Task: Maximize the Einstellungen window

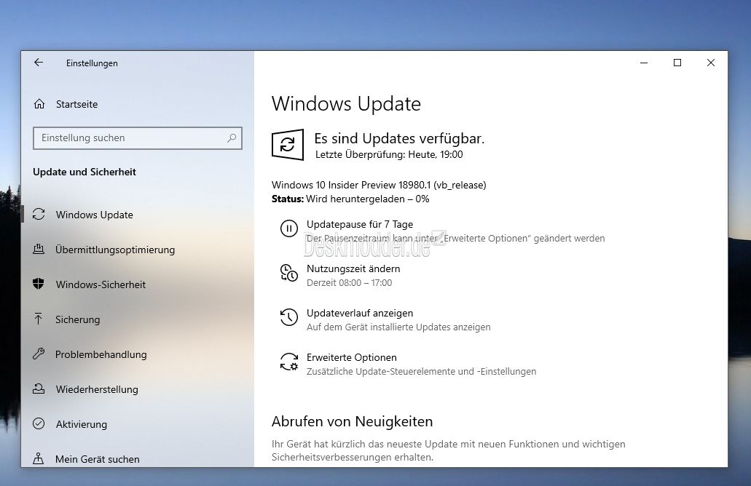Action: coord(677,63)
